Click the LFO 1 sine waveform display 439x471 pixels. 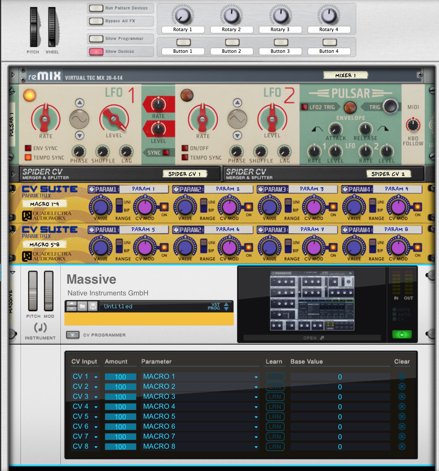point(79,119)
